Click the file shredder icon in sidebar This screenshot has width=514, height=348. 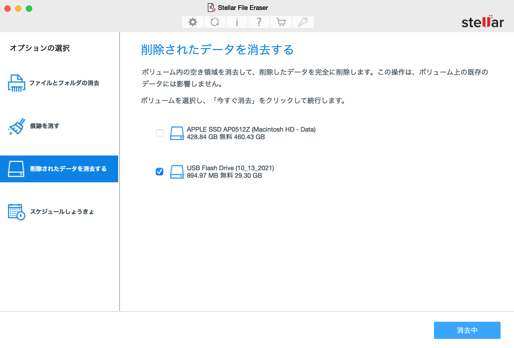(x=17, y=83)
